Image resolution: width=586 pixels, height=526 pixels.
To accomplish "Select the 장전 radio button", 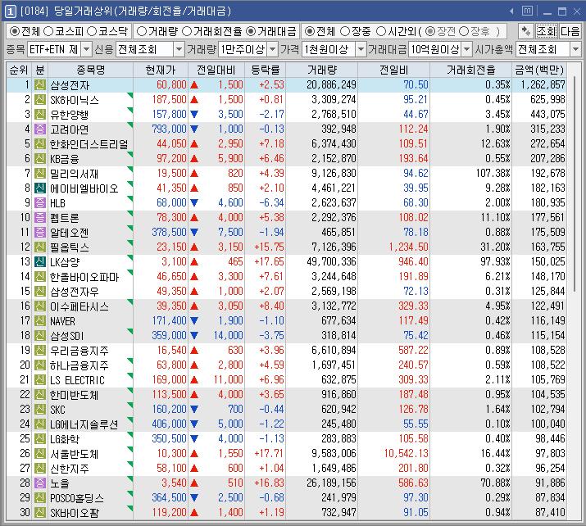I will 430,31.
